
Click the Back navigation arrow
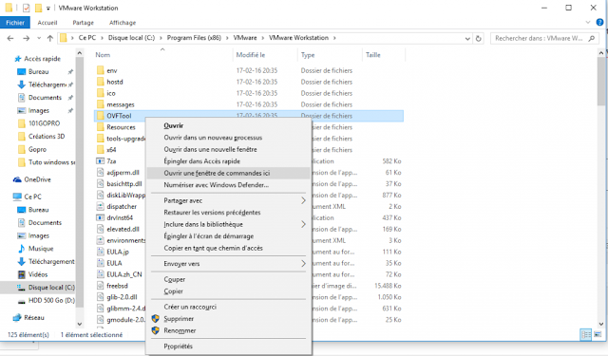[x=10, y=38]
